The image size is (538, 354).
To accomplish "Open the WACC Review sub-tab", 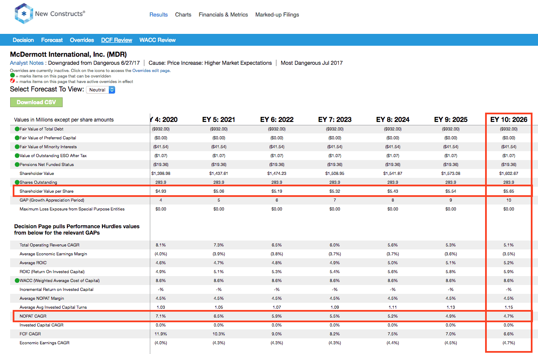I will pos(157,40).
